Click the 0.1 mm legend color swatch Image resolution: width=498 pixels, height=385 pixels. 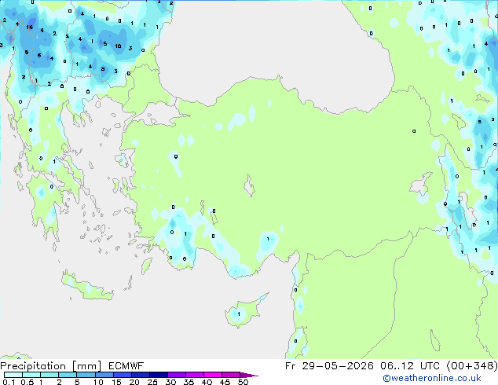pyautogui.click(x=13, y=375)
